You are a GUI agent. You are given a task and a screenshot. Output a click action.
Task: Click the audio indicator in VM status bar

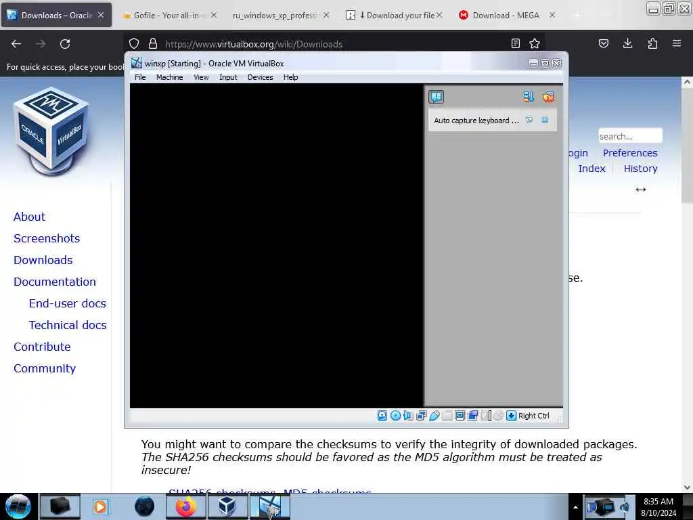click(x=408, y=416)
